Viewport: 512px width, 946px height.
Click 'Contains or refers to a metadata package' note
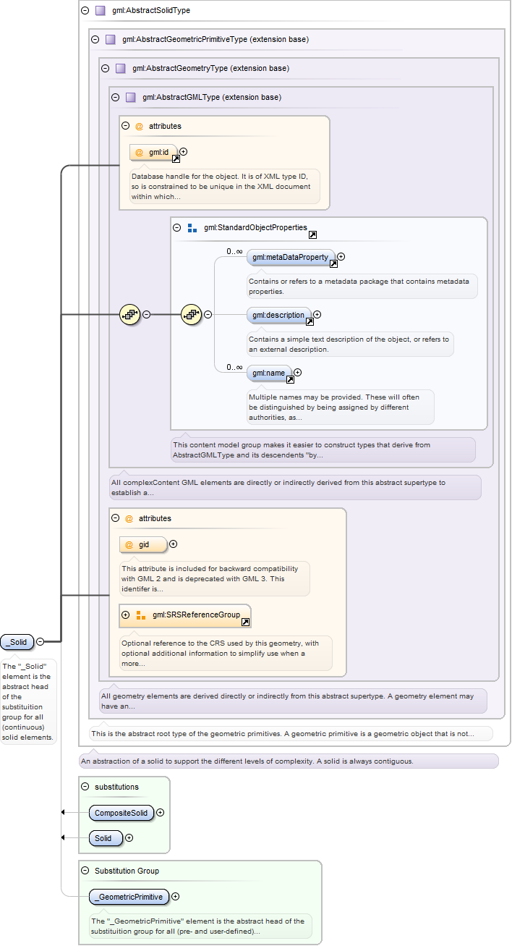[362, 287]
